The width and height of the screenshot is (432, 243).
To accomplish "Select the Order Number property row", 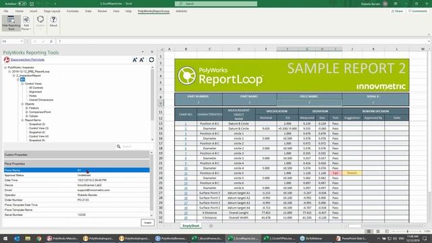I will [x=76, y=200].
